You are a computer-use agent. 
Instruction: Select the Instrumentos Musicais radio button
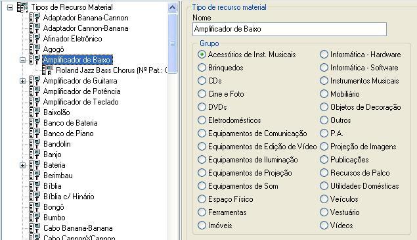point(324,81)
